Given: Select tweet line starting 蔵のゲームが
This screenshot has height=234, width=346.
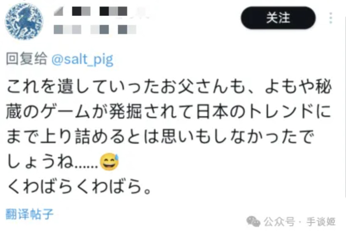Looking at the screenshot, I should pos(169,112).
